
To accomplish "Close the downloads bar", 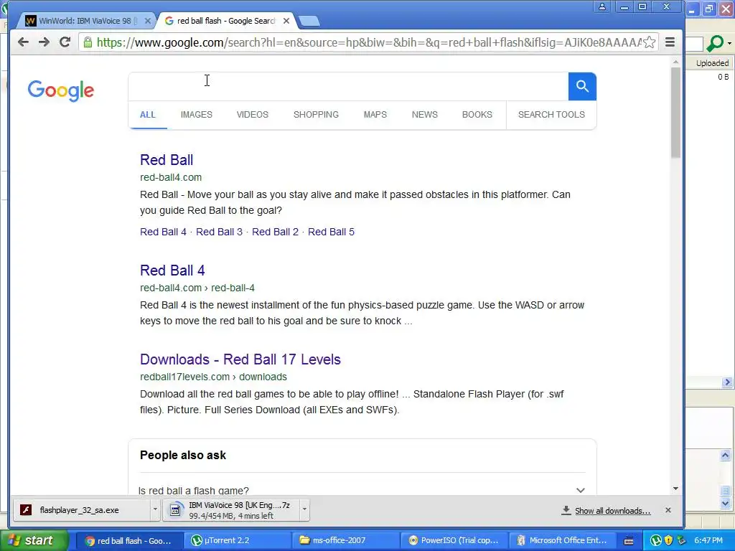I will point(668,510).
